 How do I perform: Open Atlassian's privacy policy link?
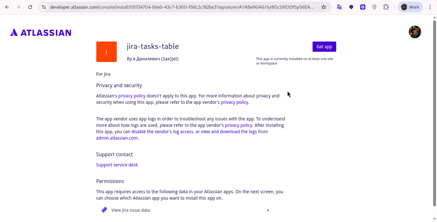point(132,96)
